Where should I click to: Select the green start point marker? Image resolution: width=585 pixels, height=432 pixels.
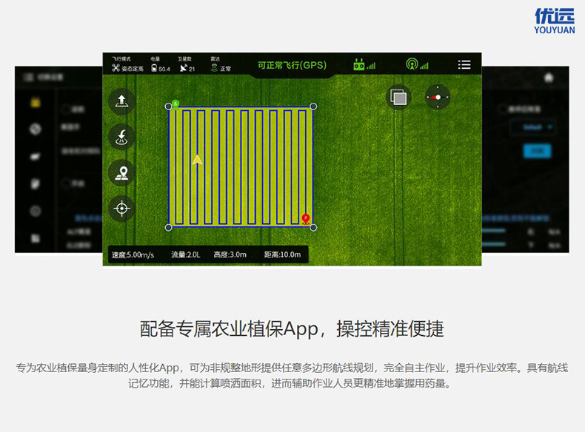click(175, 104)
